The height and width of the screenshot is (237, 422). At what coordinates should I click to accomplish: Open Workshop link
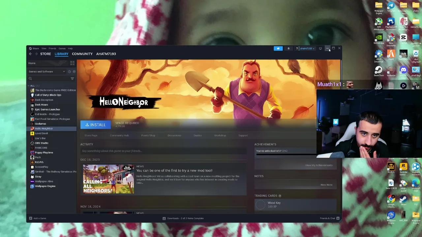coord(220,135)
